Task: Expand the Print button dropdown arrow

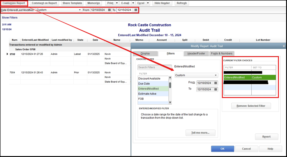Action: 117,3
